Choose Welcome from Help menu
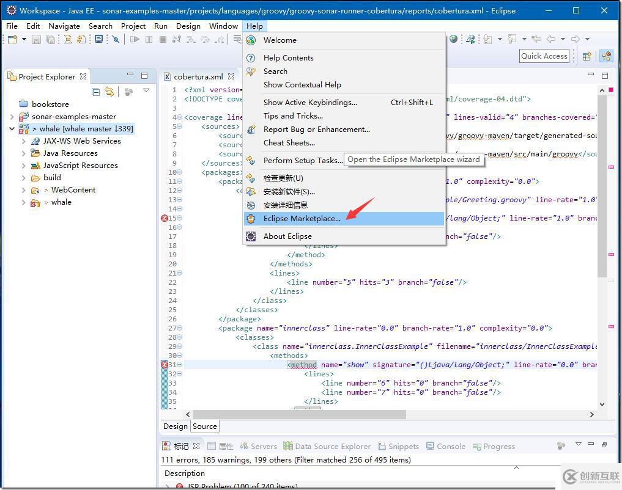Screen dimensions: 622x490 pos(344,40)
